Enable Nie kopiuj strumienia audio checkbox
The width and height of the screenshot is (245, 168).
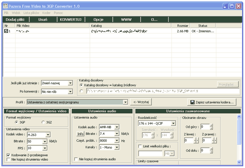pyautogui.click(x=76, y=159)
